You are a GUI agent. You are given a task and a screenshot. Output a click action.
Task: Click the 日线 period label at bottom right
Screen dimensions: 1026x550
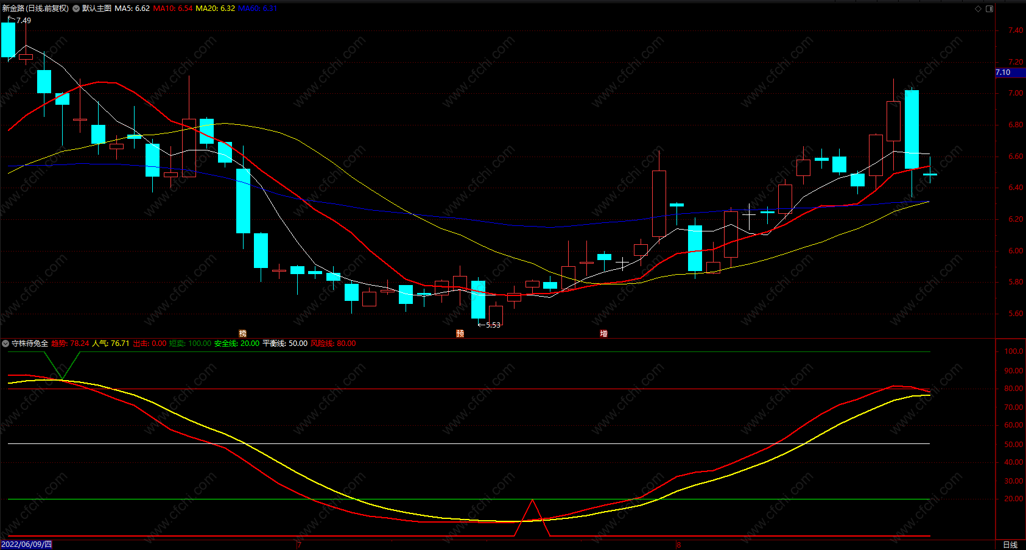[x=1010, y=545]
